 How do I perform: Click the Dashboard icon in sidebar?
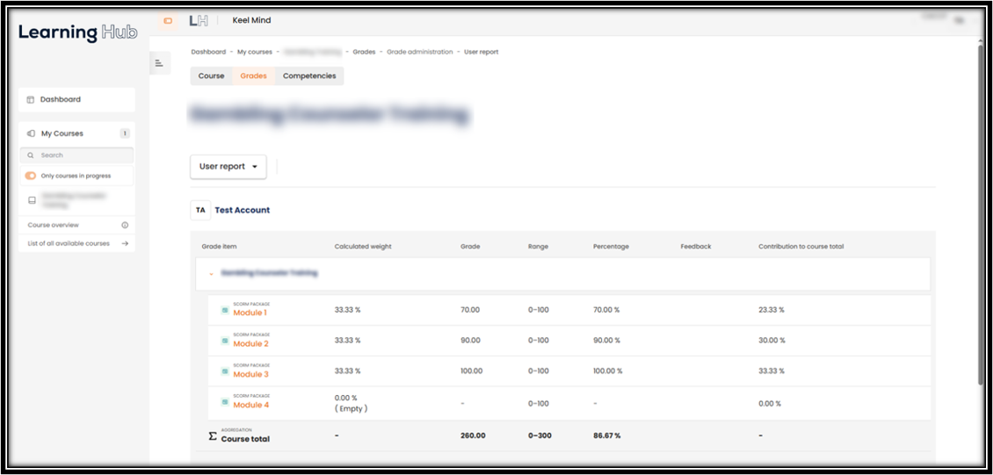[x=30, y=100]
